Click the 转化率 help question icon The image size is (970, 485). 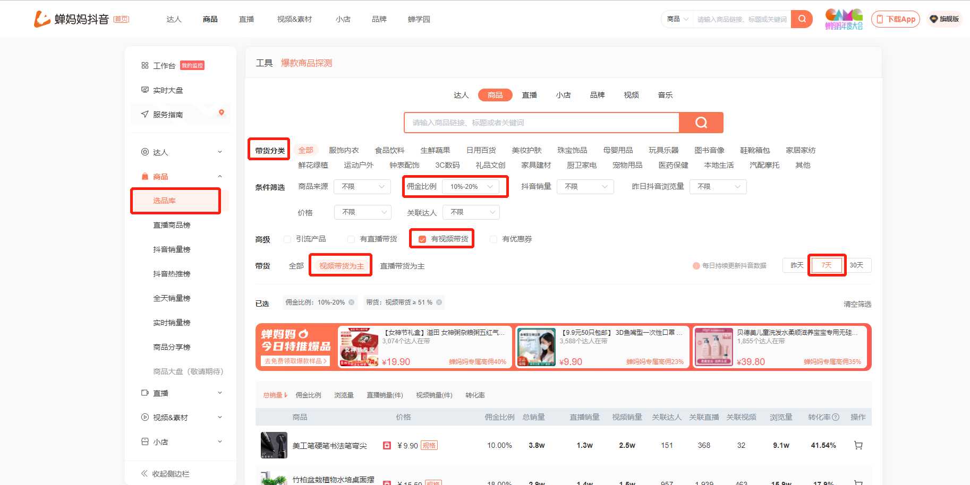click(x=836, y=417)
